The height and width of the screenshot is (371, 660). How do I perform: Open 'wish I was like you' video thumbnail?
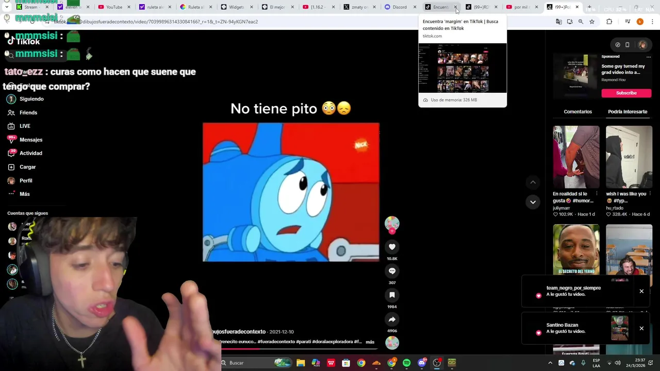[629, 157]
